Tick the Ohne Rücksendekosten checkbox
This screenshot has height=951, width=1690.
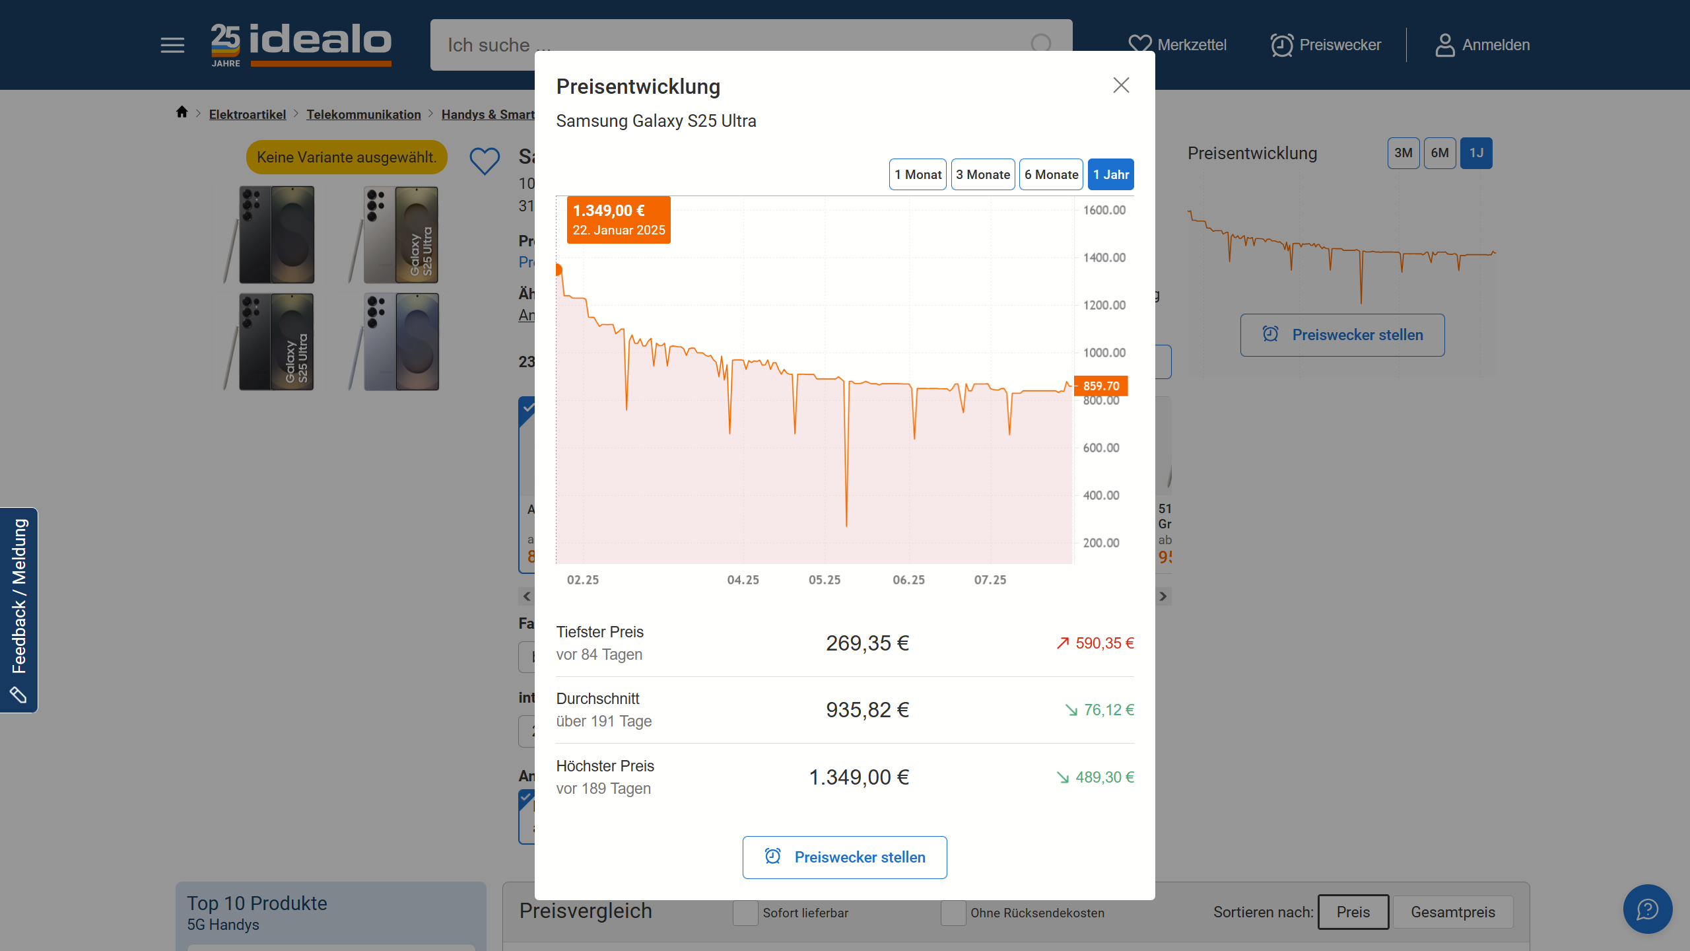tap(953, 913)
